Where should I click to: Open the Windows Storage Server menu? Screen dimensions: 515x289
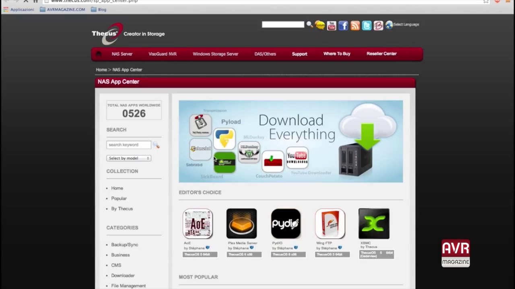click(215, 54)
